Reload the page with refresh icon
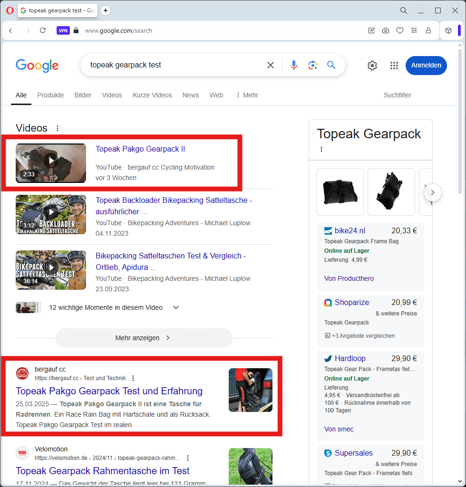This screenshot has width=466, height=487. pos(43,30)
